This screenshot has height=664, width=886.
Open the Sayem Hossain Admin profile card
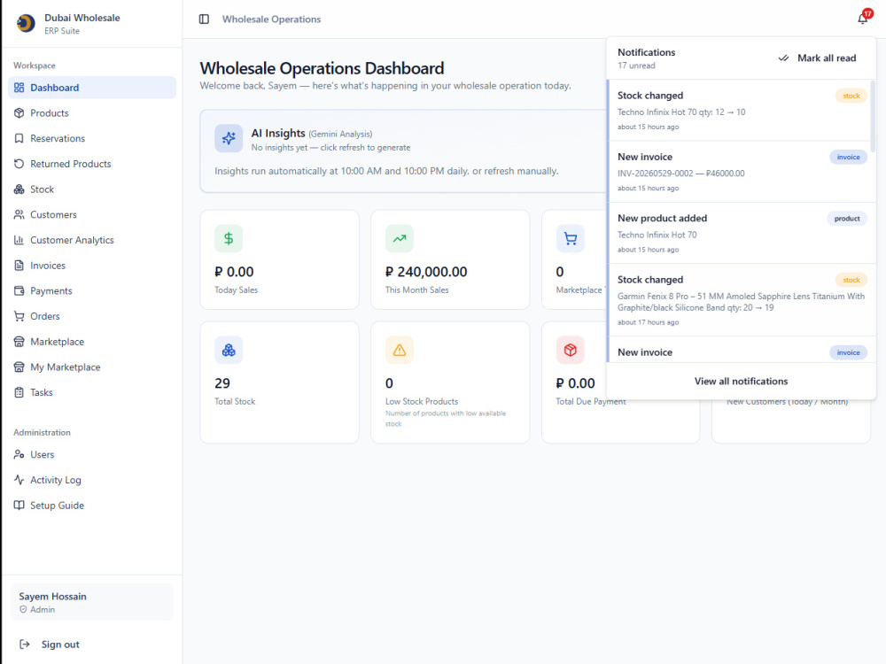(92, 602)
